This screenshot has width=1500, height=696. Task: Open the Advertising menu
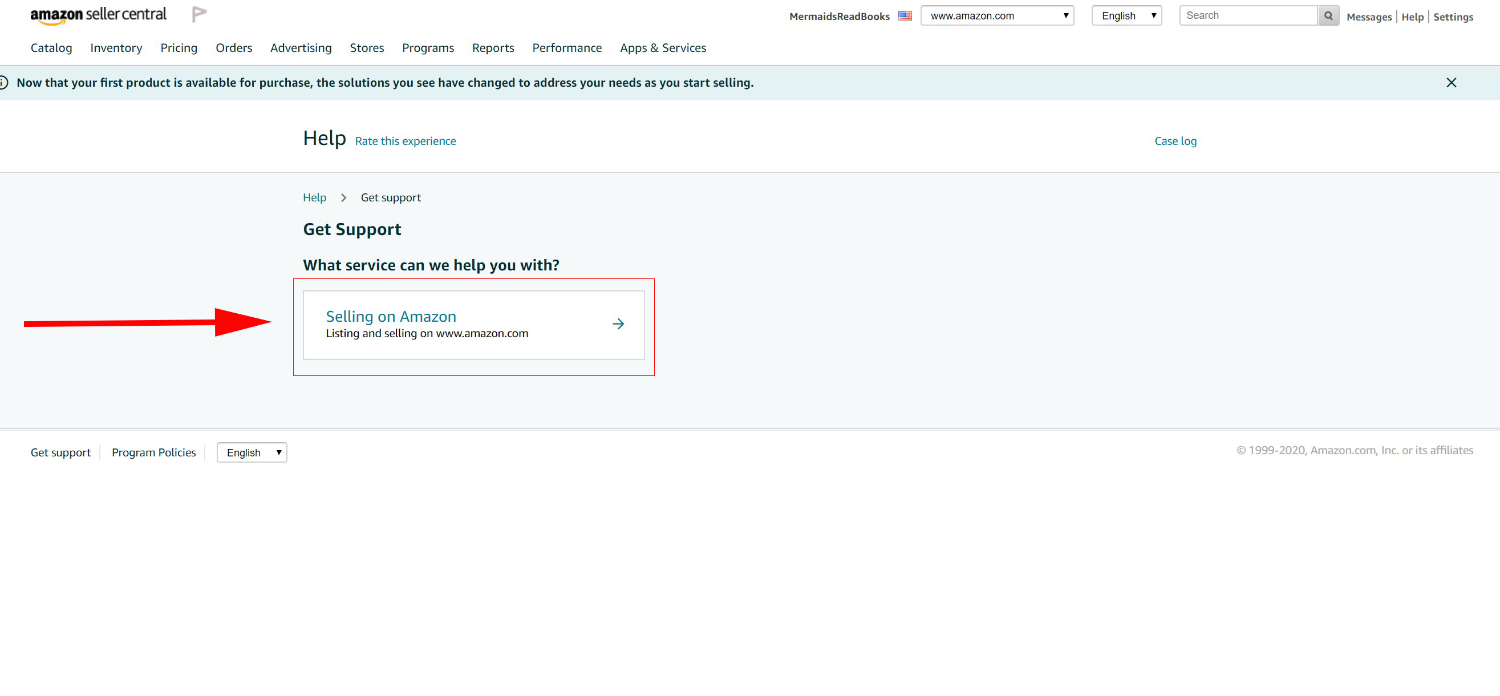(x=301, y=48)
